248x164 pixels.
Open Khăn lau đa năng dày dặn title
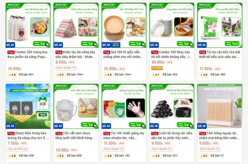75,55
